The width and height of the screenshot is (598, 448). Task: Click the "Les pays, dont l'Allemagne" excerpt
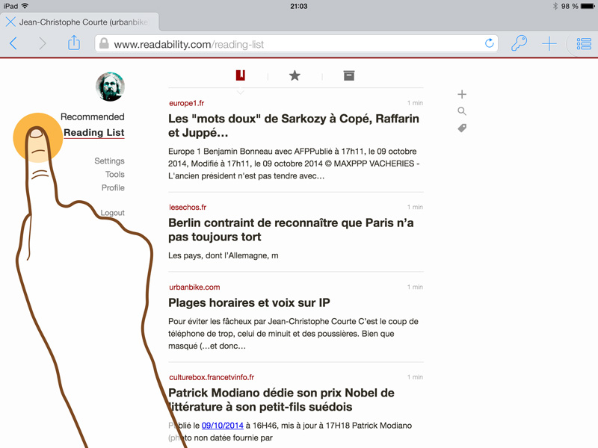point(223,255)
